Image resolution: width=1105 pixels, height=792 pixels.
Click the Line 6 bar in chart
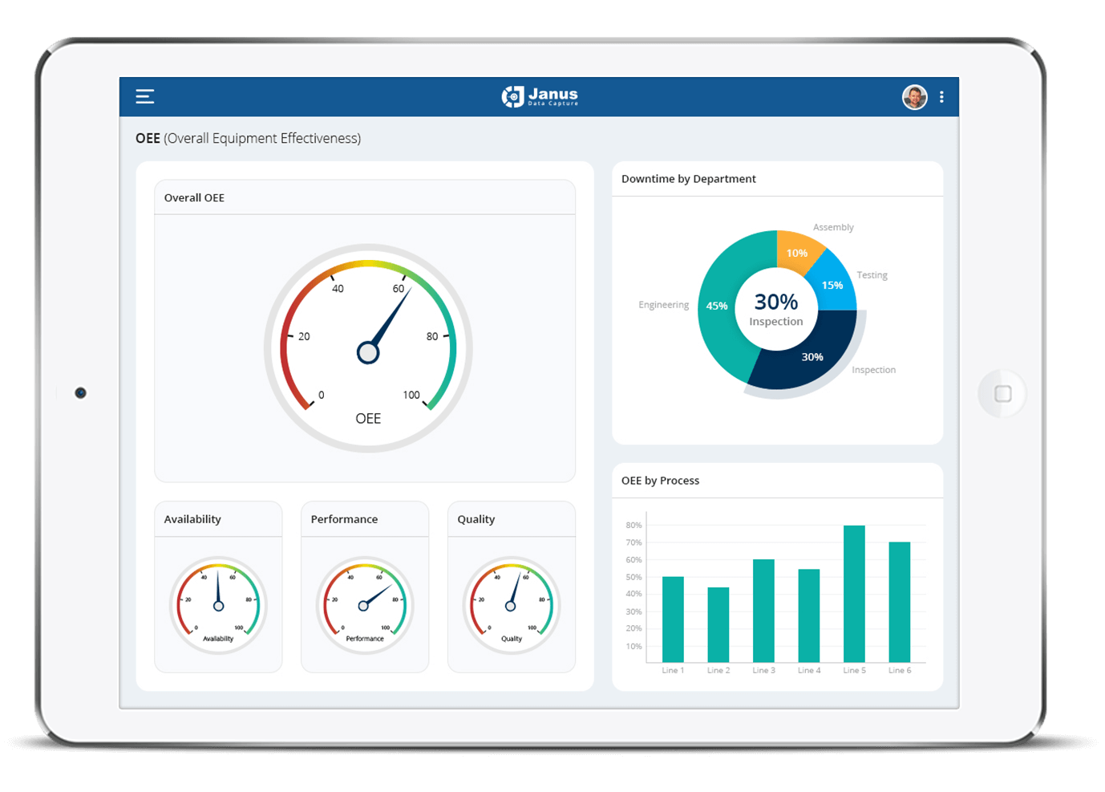click(x=900, y=602)
